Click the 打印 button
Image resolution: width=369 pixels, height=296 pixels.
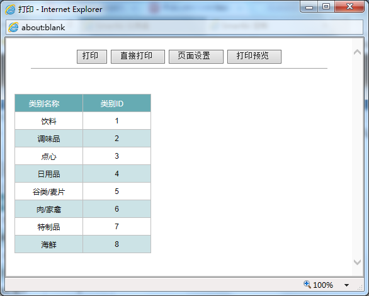pyautogui.click(x=92, y=57)
